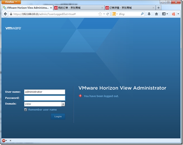Click the search magnifier icon

tap(142, 14)
